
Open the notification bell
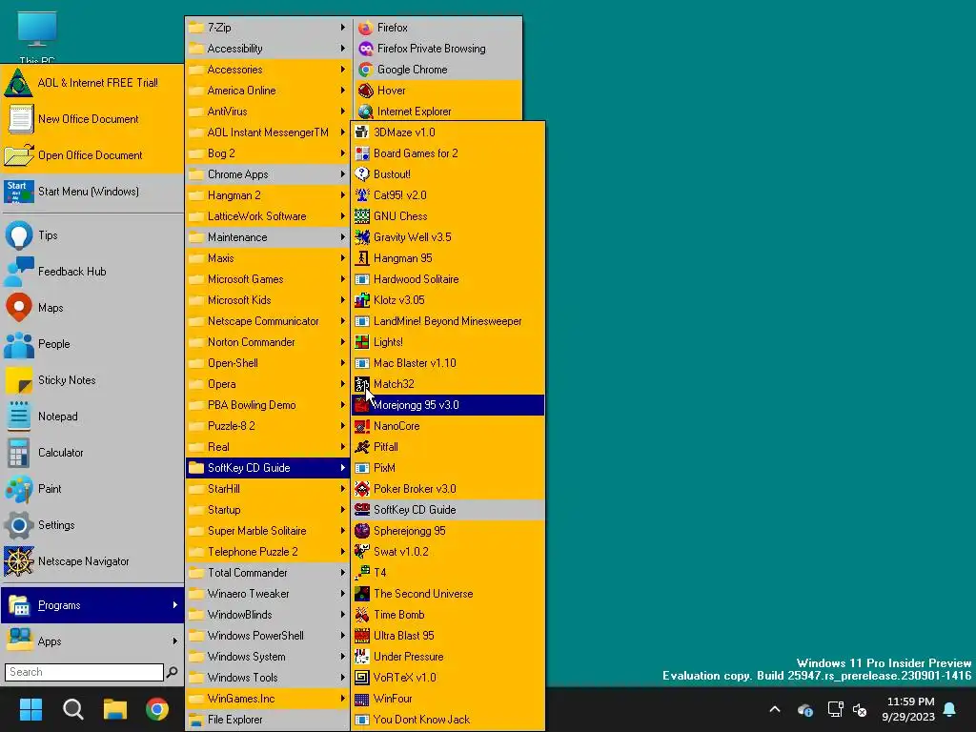pos(950,709)
